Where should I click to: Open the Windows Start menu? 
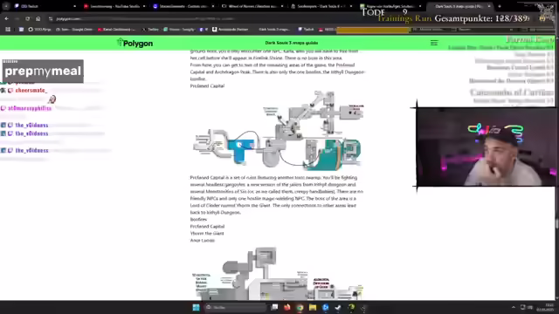point(196,307)
